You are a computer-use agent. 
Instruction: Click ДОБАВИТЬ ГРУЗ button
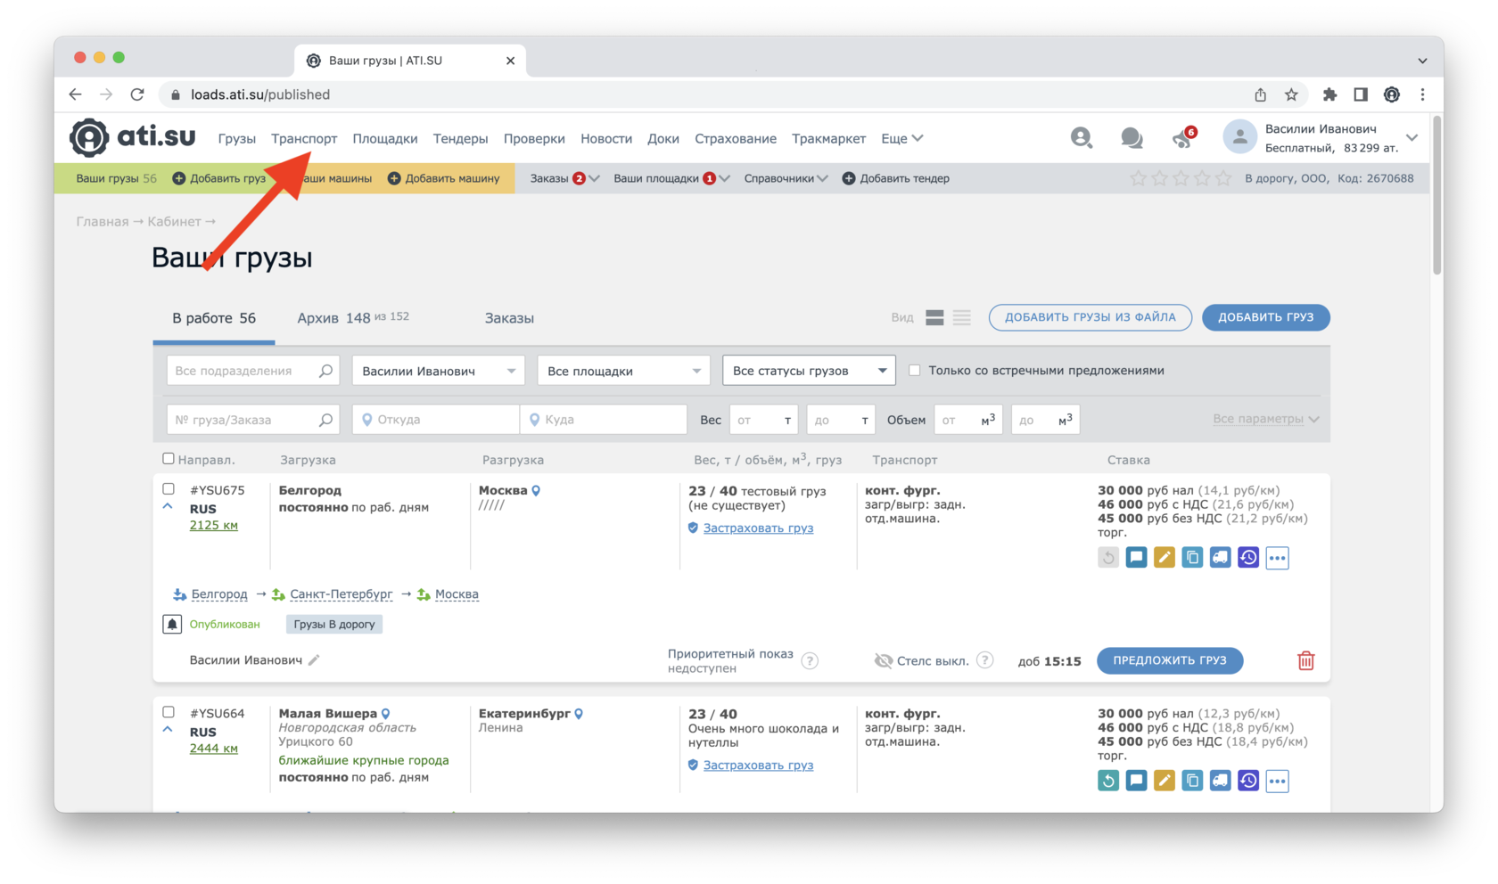point(1265,317)
